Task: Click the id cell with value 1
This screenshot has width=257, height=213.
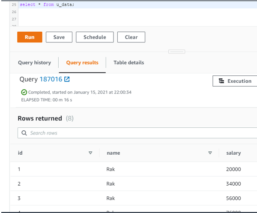Action: [x=19, y=169]
